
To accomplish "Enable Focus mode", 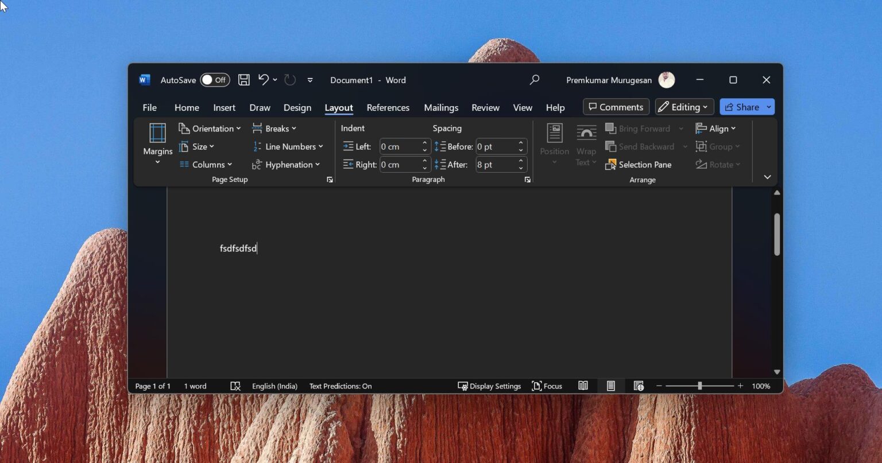I will pyautogui.click(x=546, y=386).
